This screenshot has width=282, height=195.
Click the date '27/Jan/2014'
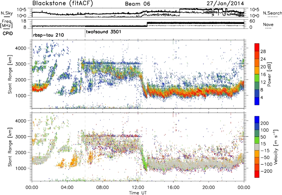[x=225, y=4]
